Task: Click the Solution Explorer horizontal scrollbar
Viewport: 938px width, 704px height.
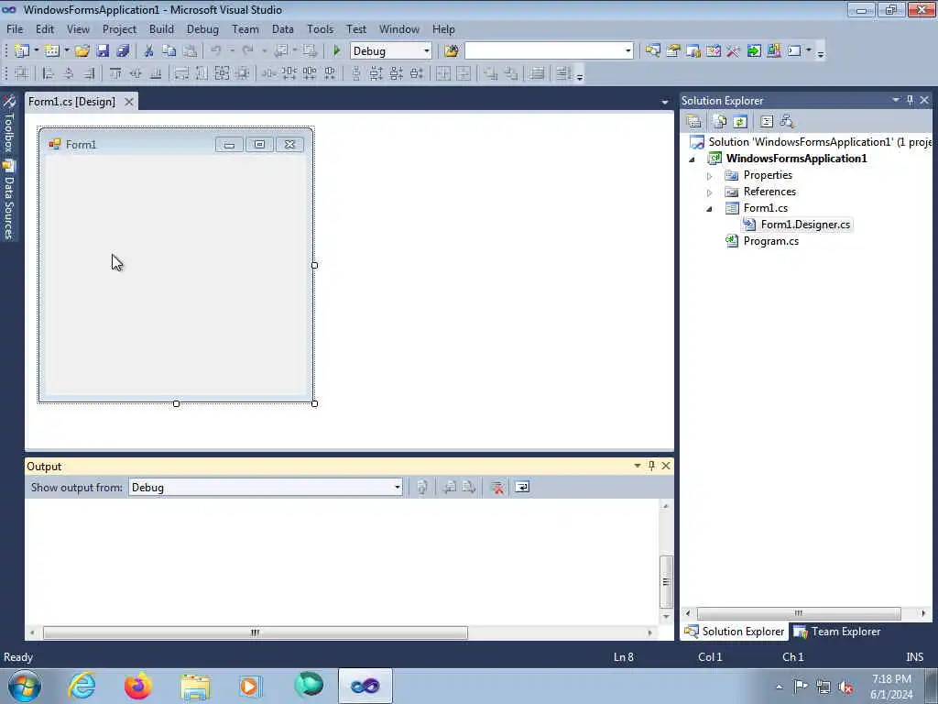Action: pyautogui.click(x=799, y=613)
